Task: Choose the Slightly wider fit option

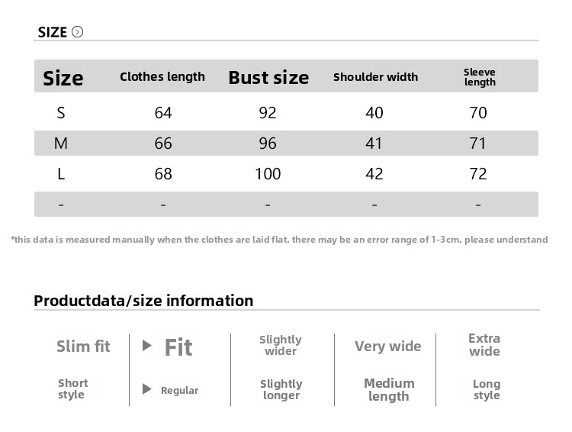Action: click(281, 345)
